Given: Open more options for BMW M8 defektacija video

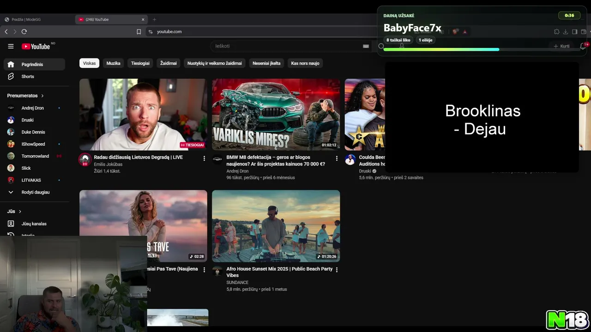Looking at the screenshot, I should point(337,158).
